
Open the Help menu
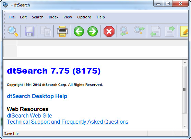(101, 17)
